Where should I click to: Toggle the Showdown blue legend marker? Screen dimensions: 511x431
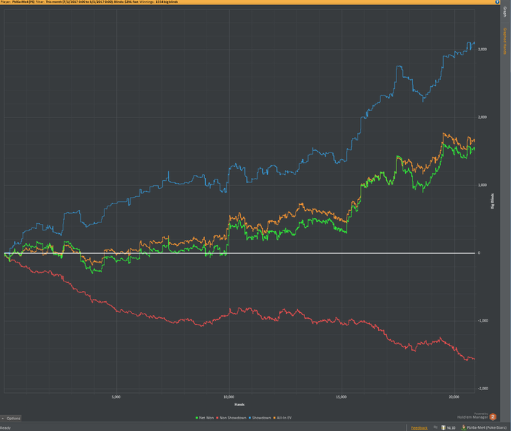250,418
